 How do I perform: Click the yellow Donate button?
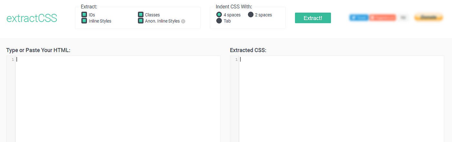pos(428,17)
